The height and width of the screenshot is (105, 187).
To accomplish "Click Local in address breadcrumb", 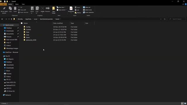I will click(x=35, y=19).
